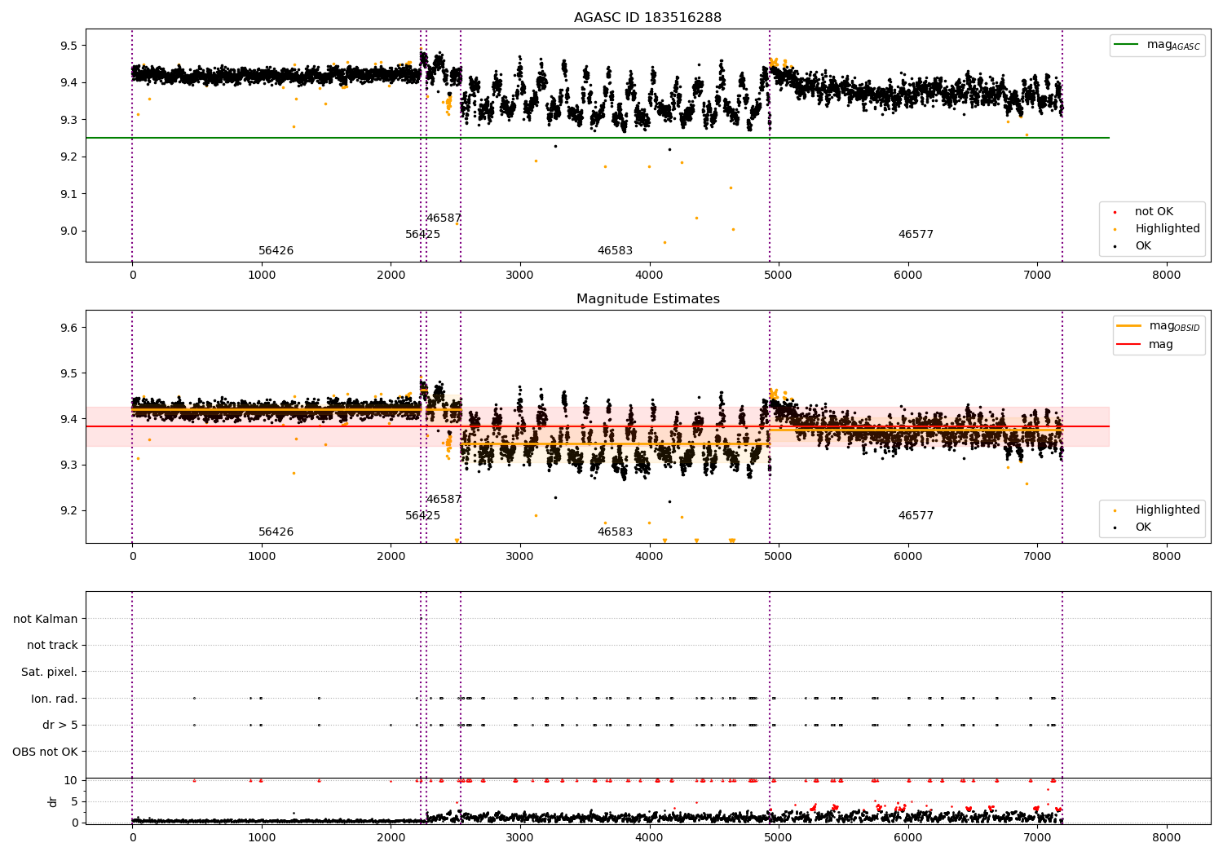This screenshot has width=1223, height=856.
Task: Click obsid label 46583 in the Magnitude Estimates plot
Action: 615,532
